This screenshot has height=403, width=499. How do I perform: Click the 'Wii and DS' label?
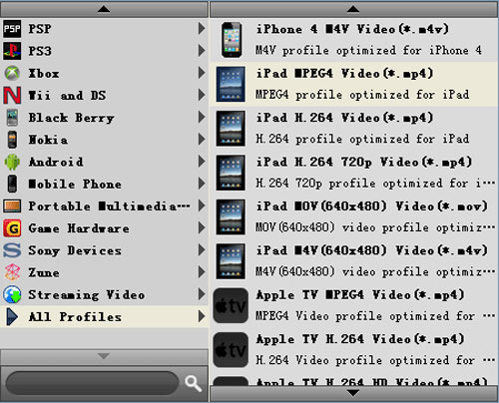(x=67, y=96)
